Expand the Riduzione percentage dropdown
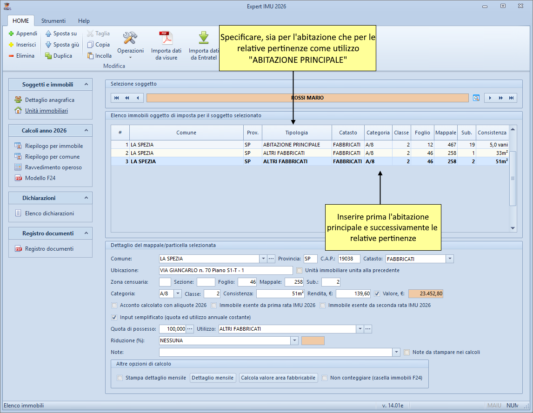 point(294,340)
